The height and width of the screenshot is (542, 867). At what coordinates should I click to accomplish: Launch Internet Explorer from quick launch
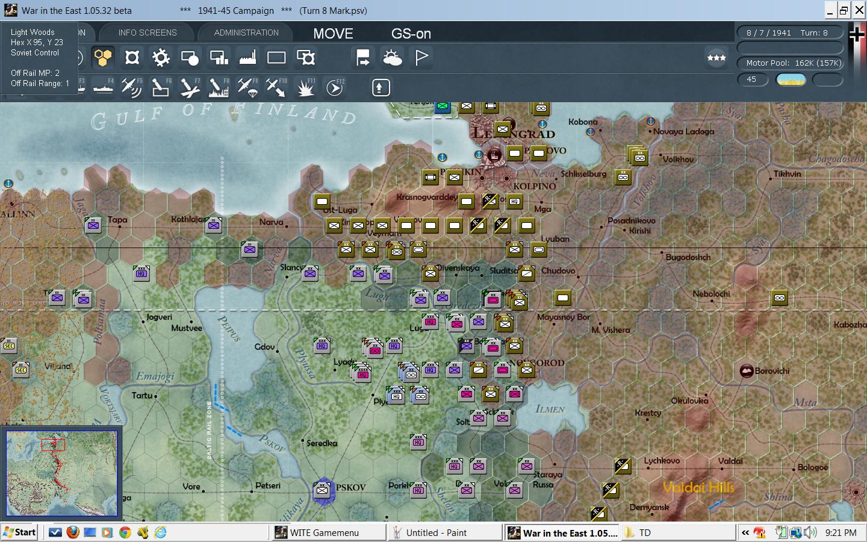click(x=160, y=532)
